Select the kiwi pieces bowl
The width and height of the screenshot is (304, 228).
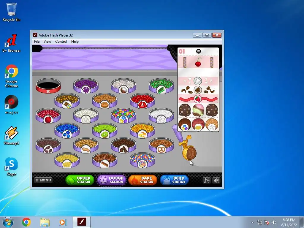[105, 130]
